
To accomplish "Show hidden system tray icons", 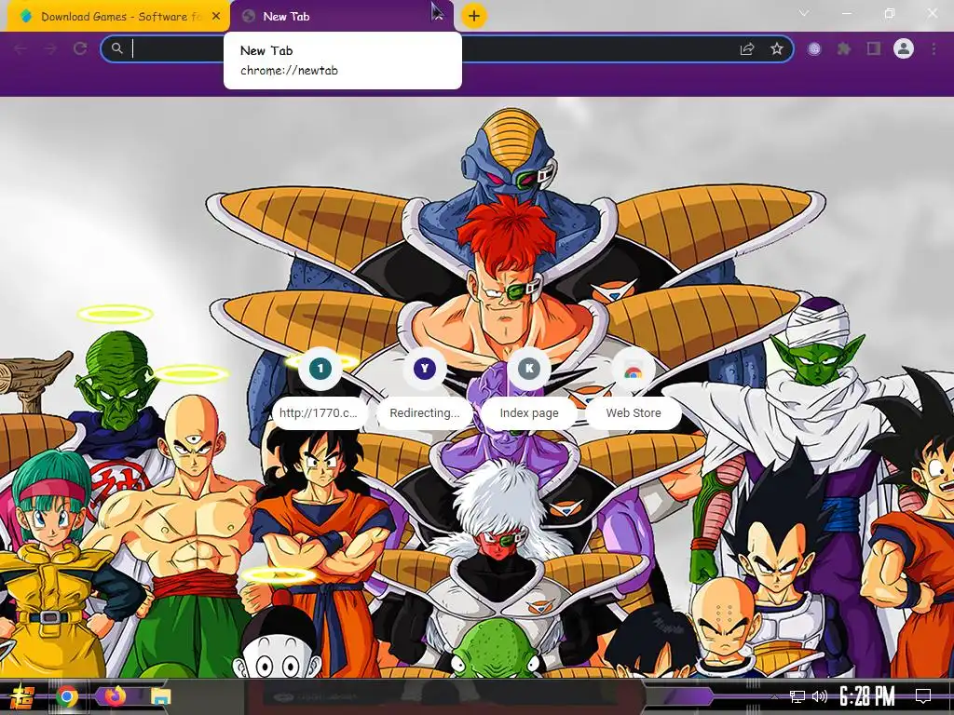I will [x=774, y=696].
